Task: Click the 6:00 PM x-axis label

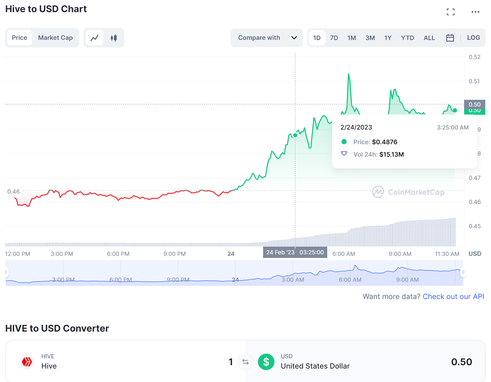Action: click(x=118, y=254)
